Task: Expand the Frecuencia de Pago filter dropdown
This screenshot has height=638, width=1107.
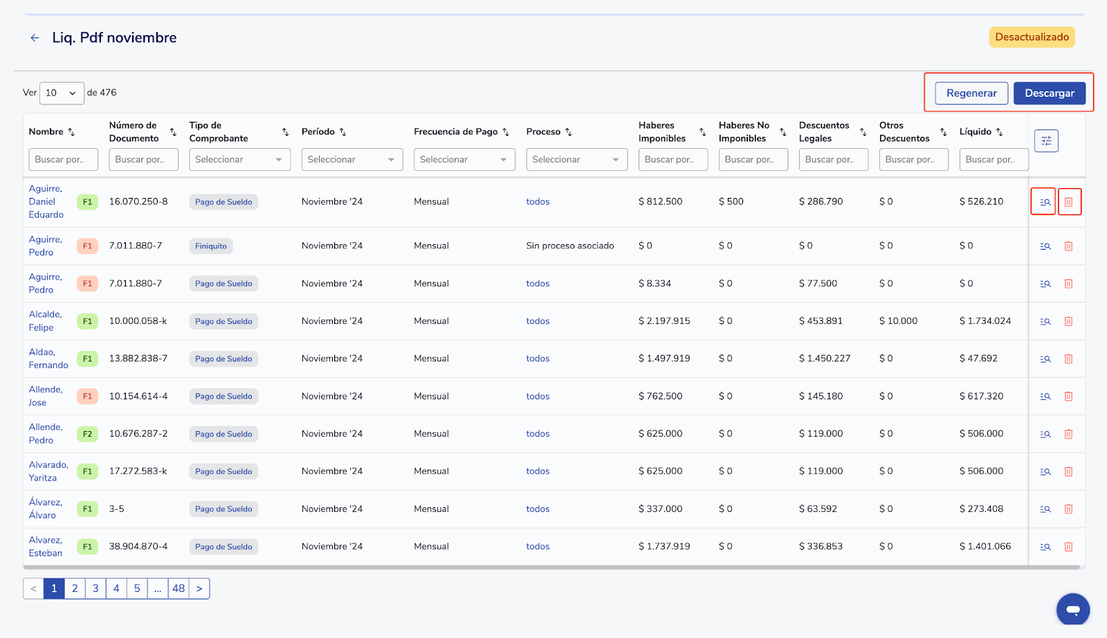Action: pos(464,160)
